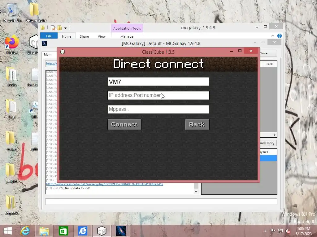This screenshot has width=317, height=237.
Task: Select the audio folder on desktop
Action: [x=12, y=77]
